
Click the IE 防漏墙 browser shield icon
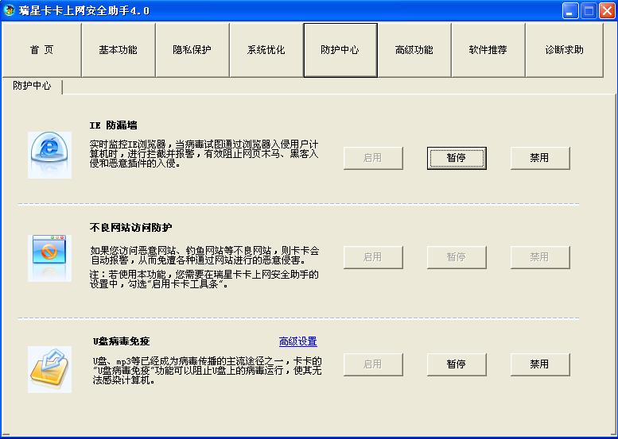point(49,155)
